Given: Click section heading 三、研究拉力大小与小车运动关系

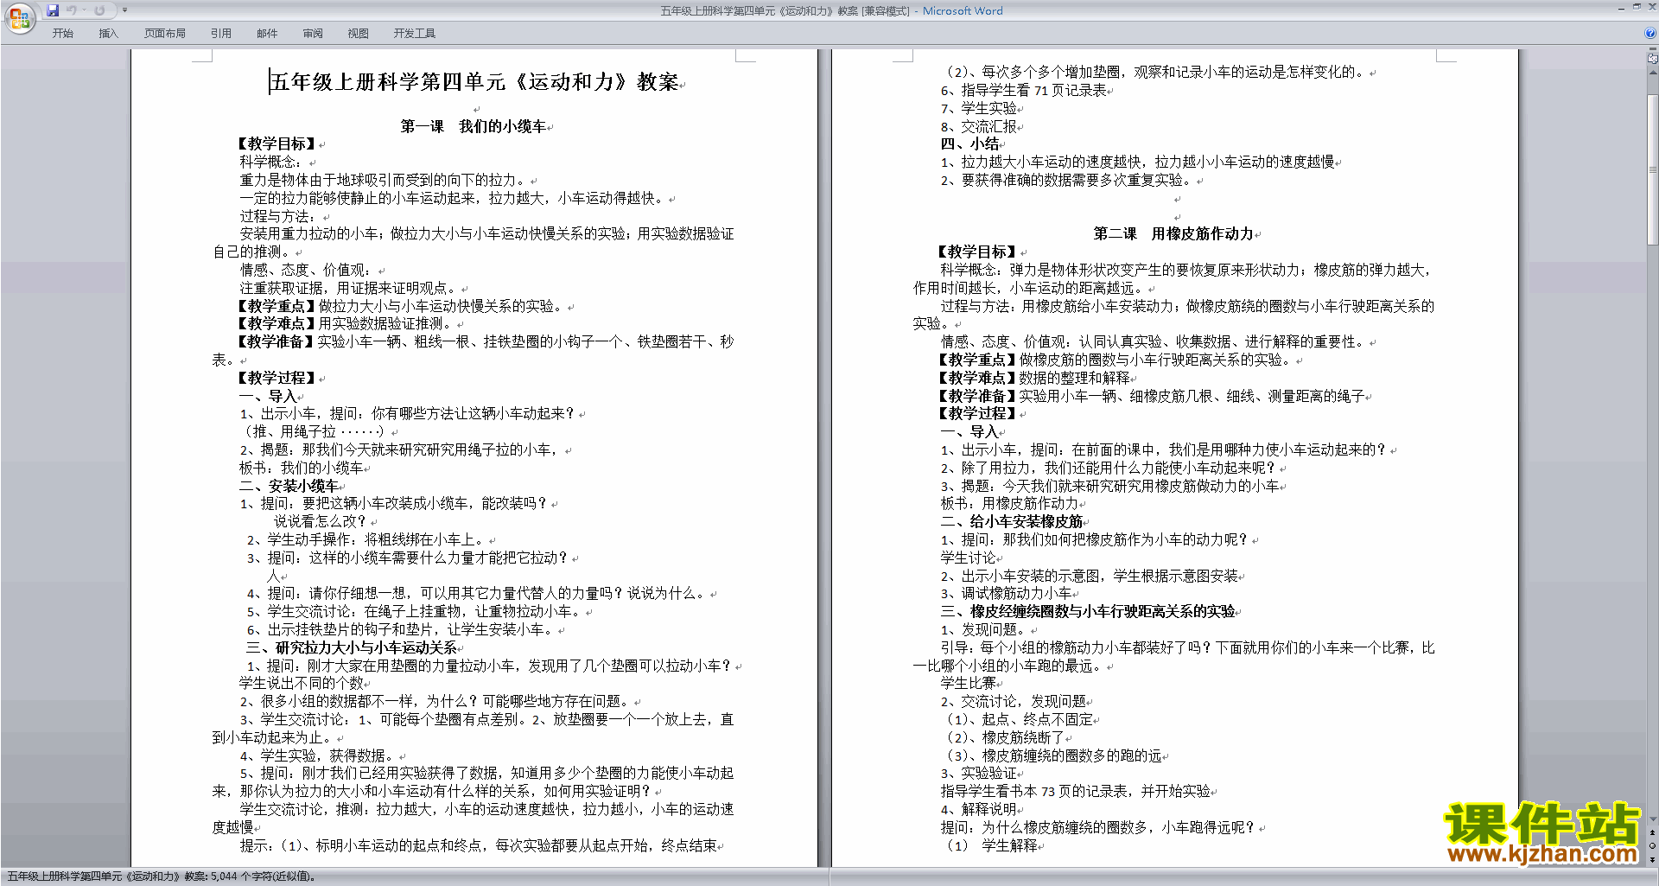Looking at the screenshot, I should pyautogui.click(x=352, y=647).
